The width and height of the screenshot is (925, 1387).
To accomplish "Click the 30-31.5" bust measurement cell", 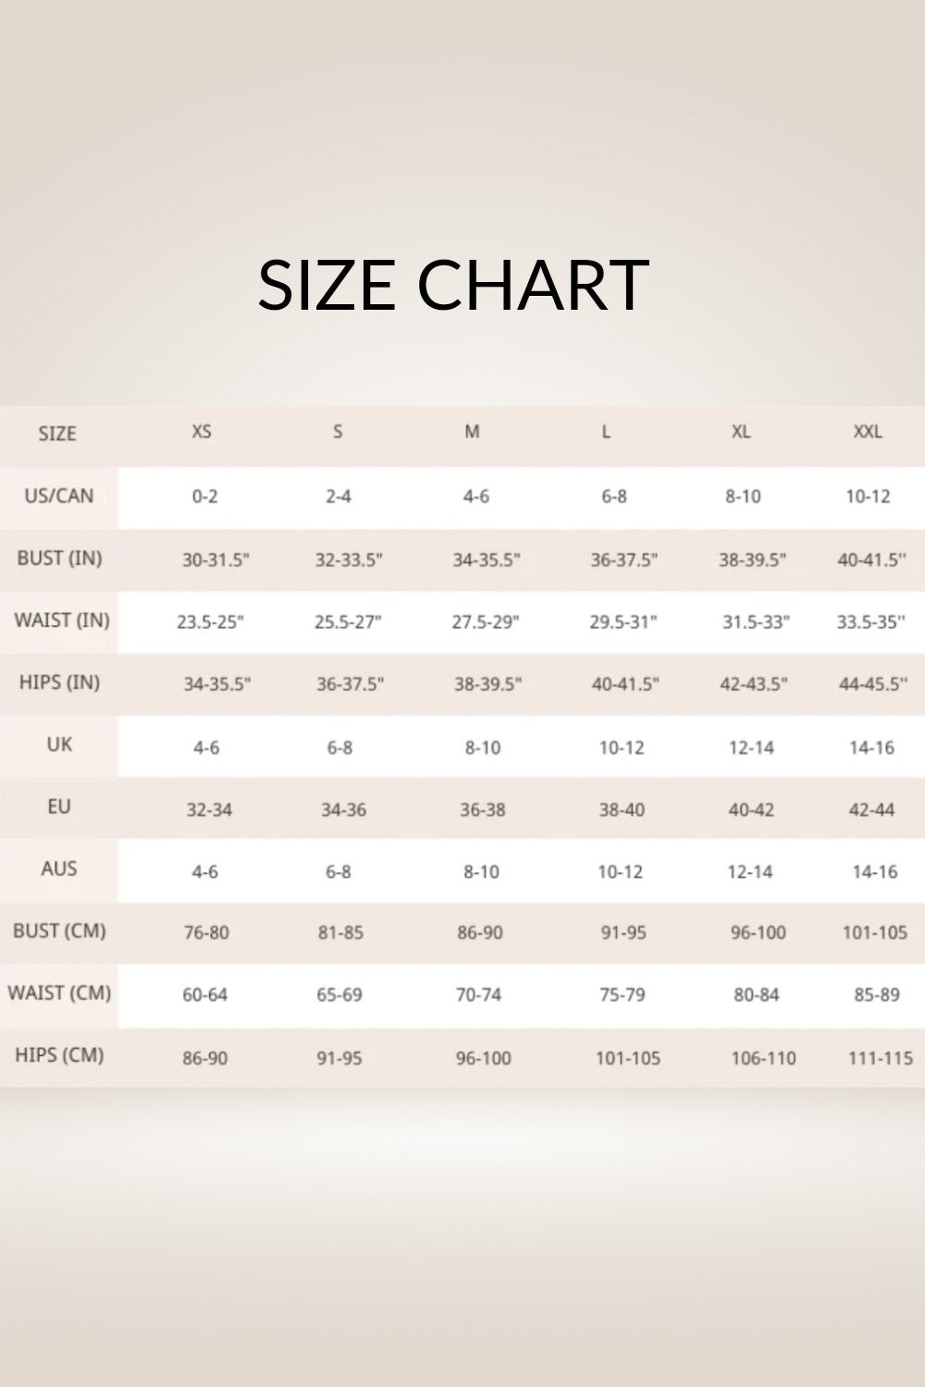I will [216, 560].
